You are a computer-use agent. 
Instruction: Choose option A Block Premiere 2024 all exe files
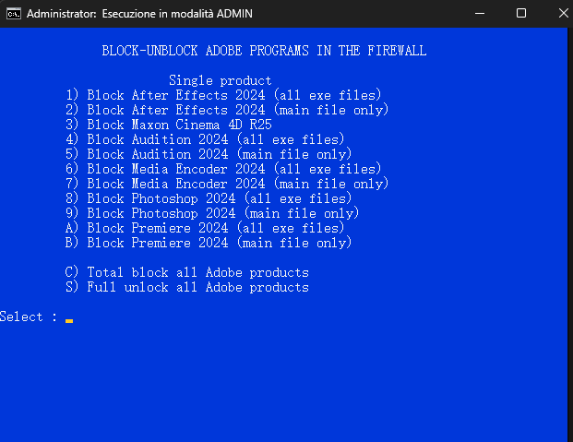pos(205,228)
